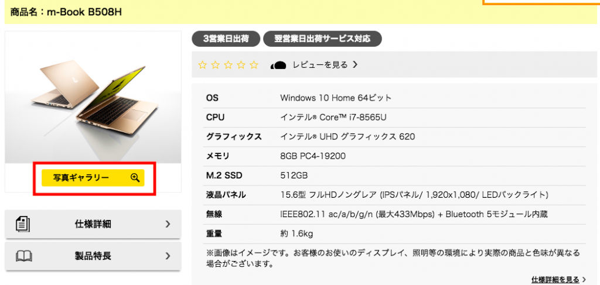Click the document icon beside 仕様詳細
Viewport: 600px width, 285px height.
coord(23,224)
